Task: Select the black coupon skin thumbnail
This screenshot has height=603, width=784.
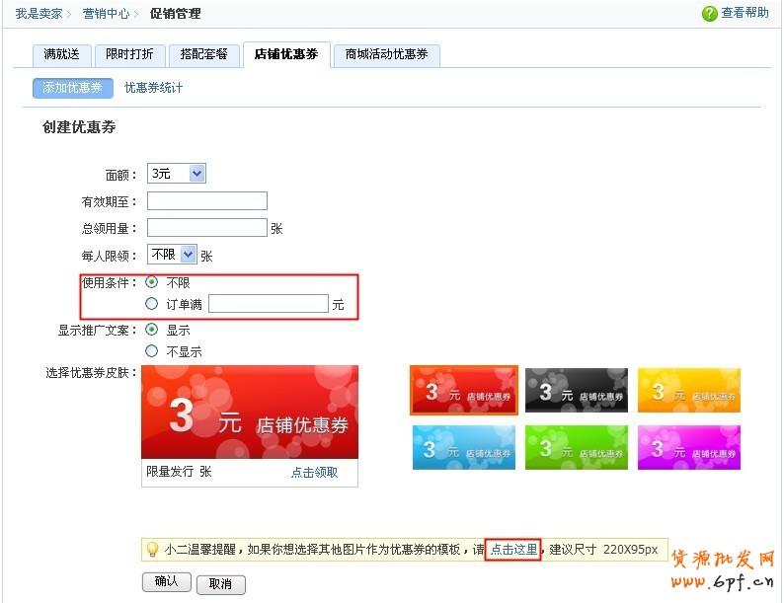Action: [x=576, y=391]
